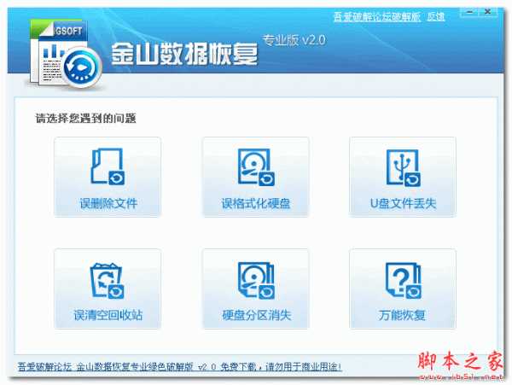Open the bottom 吾爱破解论坛 download notice link
The height and width of the screenshot is (385, 512).
coord(179,367)
